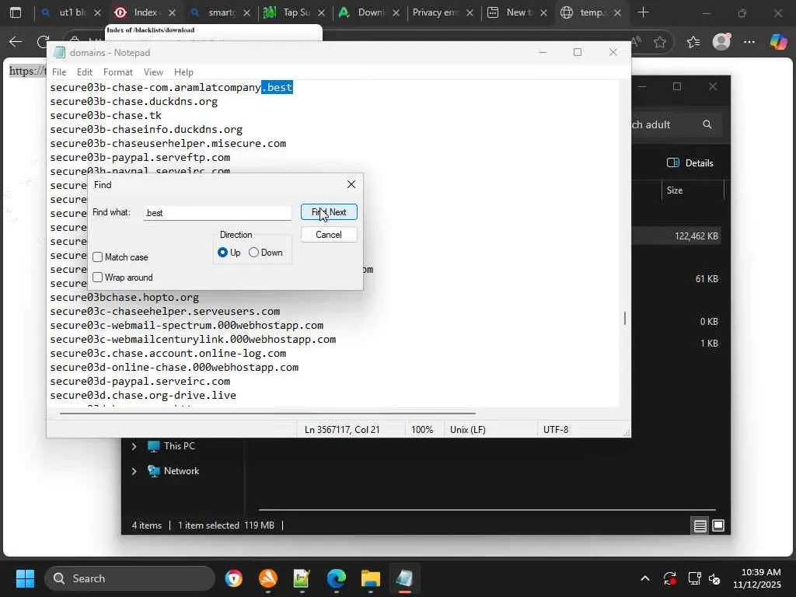Open the File Explorer taskbar icon
Viewport: 796px width, 597px height.
pyautogui.click(x=371, y=578)
